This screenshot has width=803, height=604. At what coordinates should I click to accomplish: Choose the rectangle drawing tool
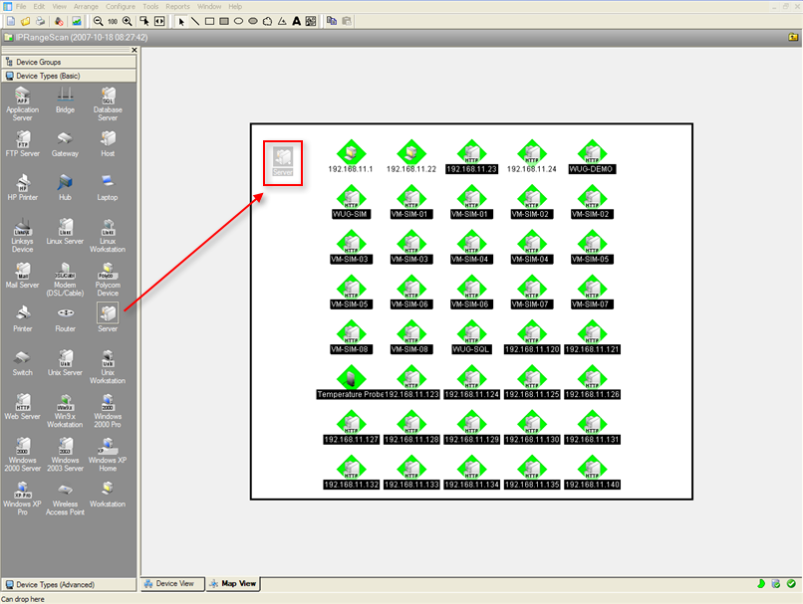209,20
